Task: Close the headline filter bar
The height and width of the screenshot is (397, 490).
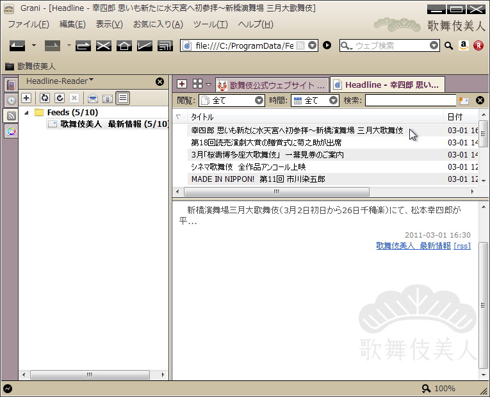Action: click(480, 101)
